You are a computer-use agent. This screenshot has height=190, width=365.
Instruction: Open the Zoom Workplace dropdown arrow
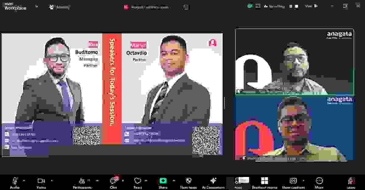click(x=37, y=6)
